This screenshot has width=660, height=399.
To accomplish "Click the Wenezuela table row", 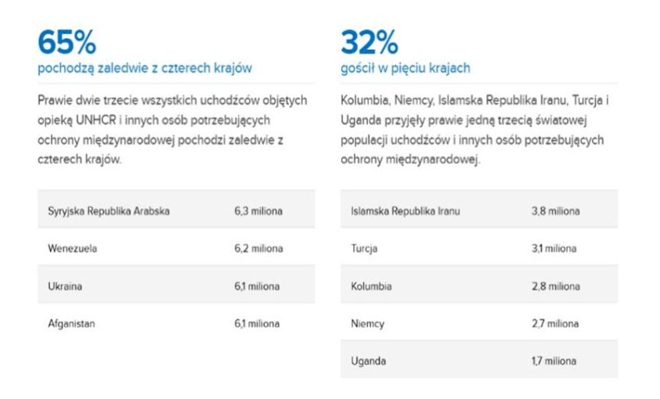I will (x=176, y=246).
